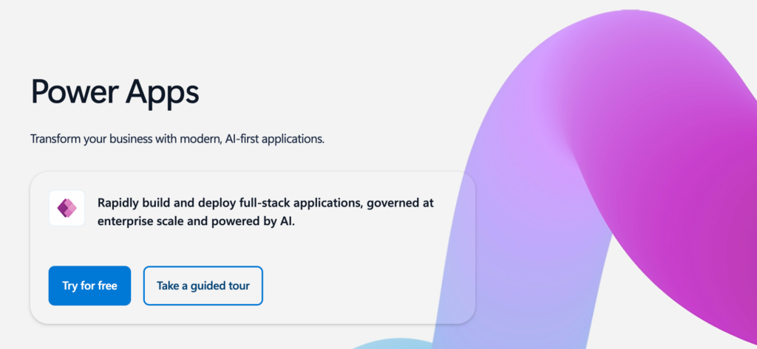Image resolution: width=757 pixels, height=349 pixels.
Task: Click the 'Rapidly build and deploy' description line
Action: tap(265, 202)
